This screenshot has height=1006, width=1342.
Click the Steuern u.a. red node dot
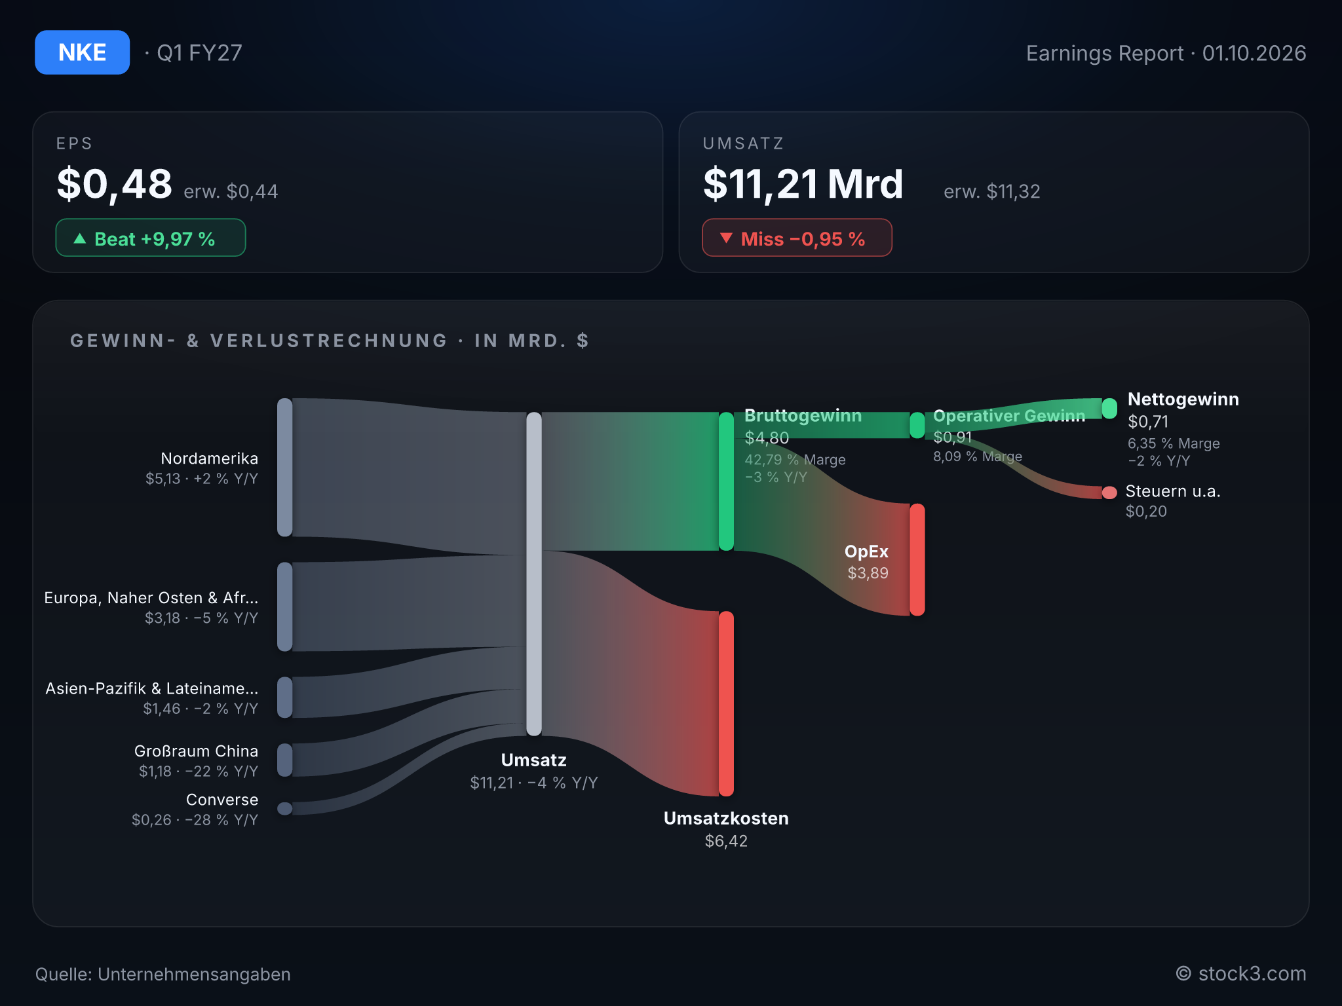coord(1109,493)
